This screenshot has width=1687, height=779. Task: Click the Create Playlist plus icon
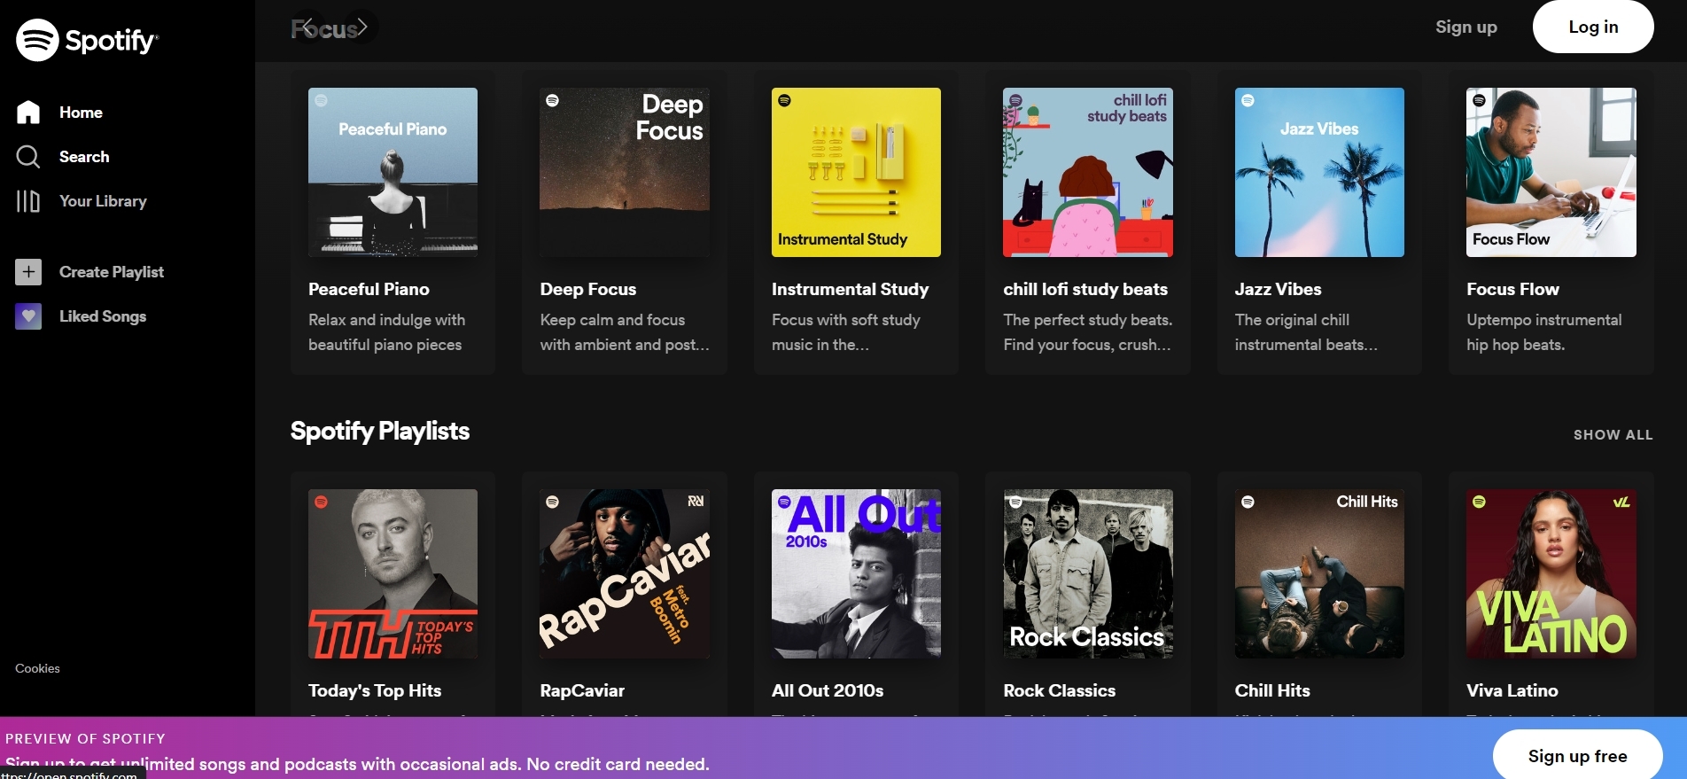click(28, 272)
